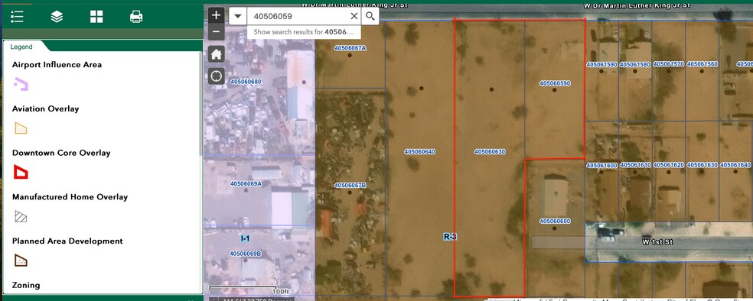This screenshot has width=753, height=301.
Task: Zoom in with the plus button
Action: 216,15
